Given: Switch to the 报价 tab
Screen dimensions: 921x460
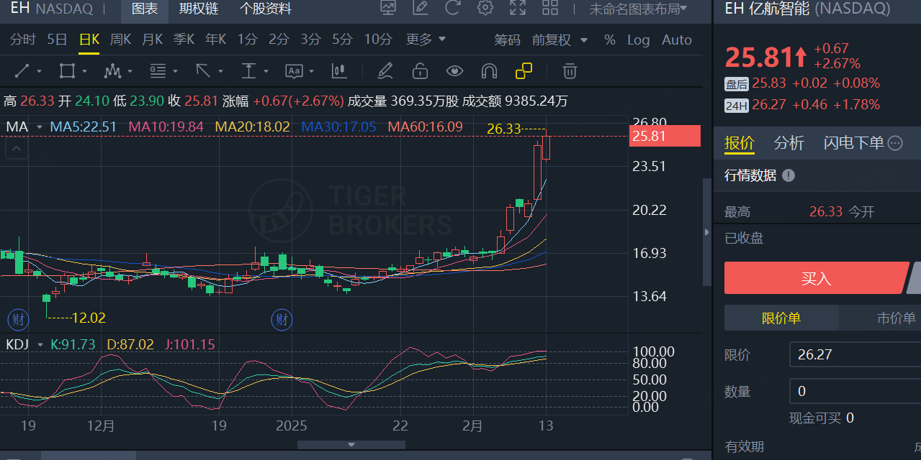Looking at the screenshot, I should (740, 143).
